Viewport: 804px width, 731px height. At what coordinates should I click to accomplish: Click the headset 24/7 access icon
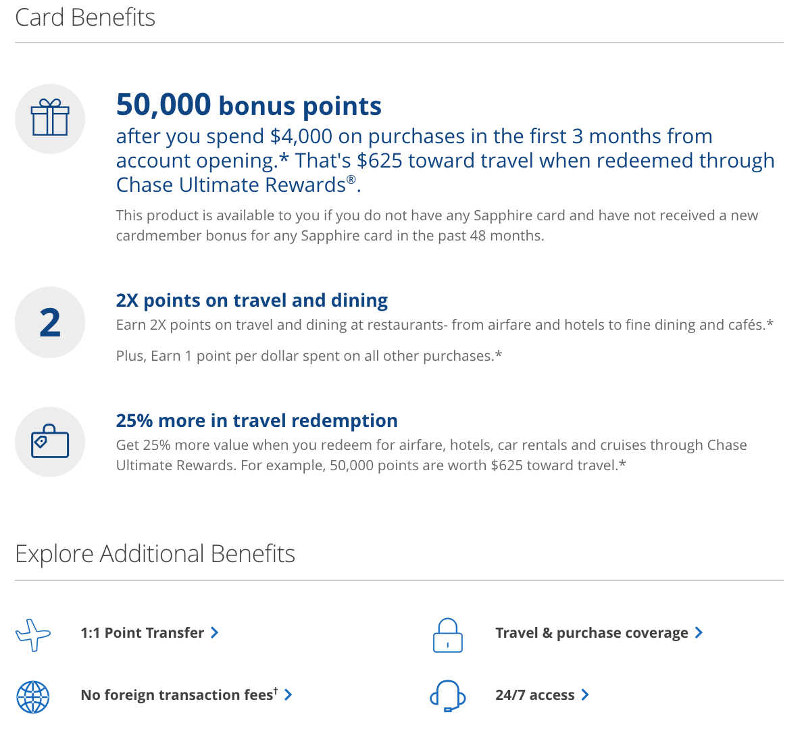(448, 696)
